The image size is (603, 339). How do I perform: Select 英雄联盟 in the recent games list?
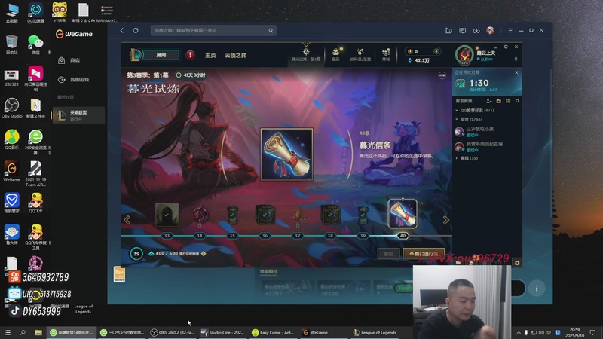pos(78,115)
